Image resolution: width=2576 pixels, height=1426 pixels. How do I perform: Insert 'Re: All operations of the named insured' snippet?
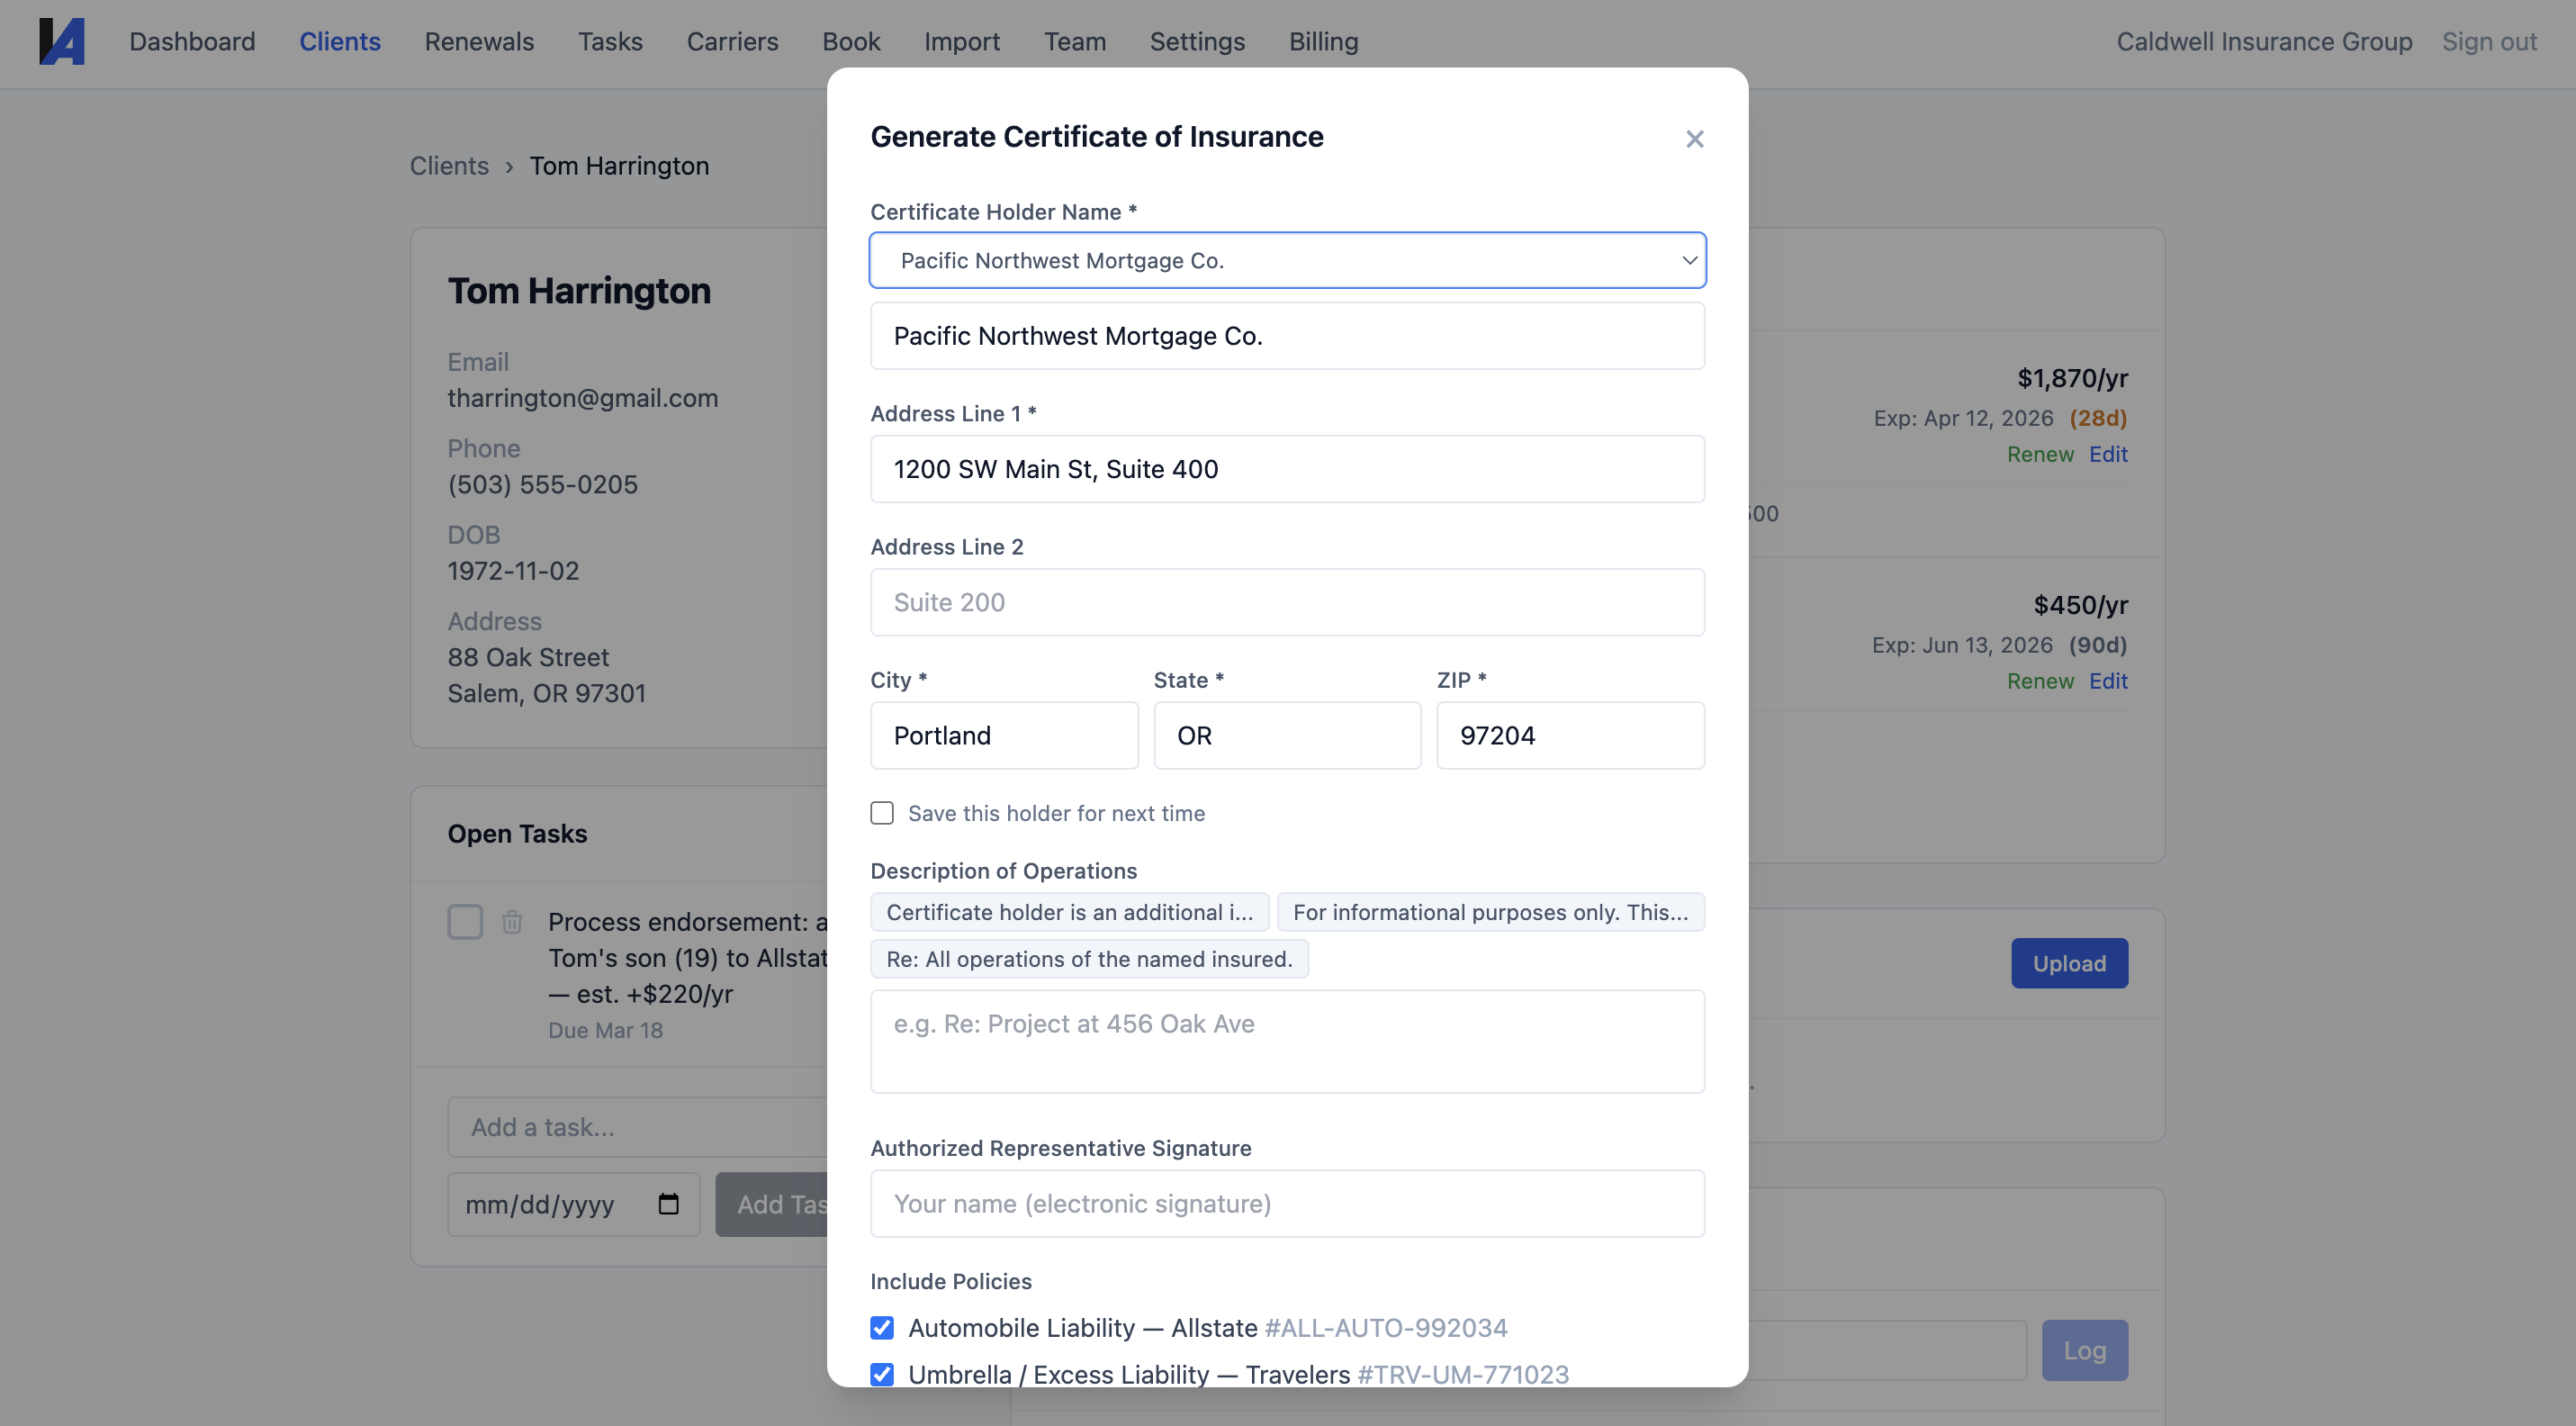pyautogui.click(x=1089, y=959)
